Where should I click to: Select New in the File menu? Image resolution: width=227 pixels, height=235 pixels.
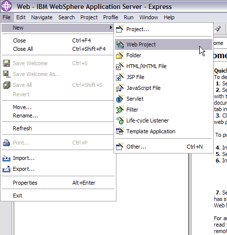[x=57, y=28]
